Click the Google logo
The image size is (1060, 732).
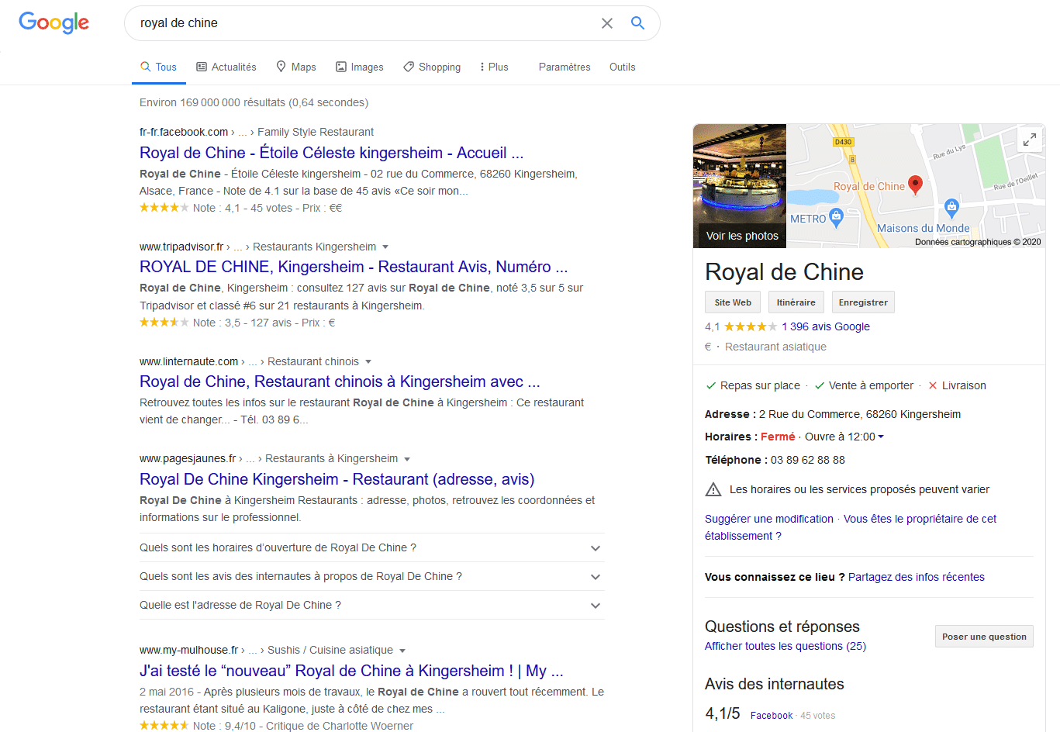pyautogui.click(x=54, y=22)
